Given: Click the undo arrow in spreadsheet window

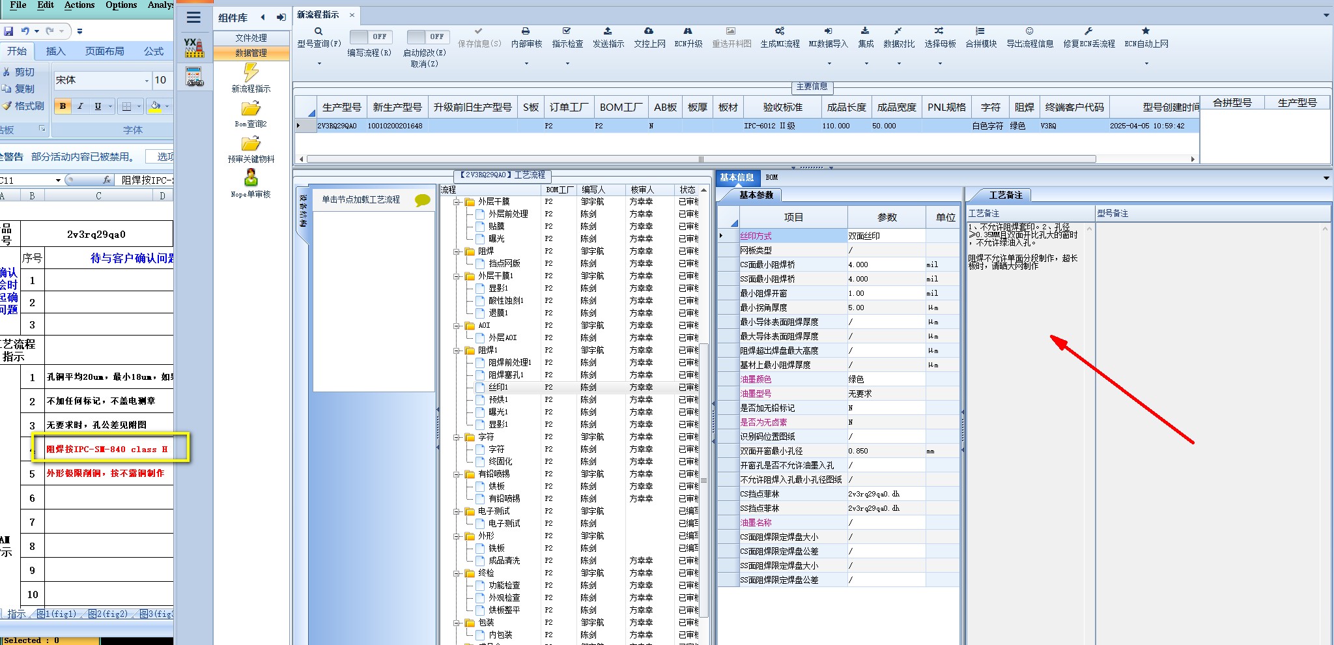Looking at the screenshot, I should click(x=25, y=31).
